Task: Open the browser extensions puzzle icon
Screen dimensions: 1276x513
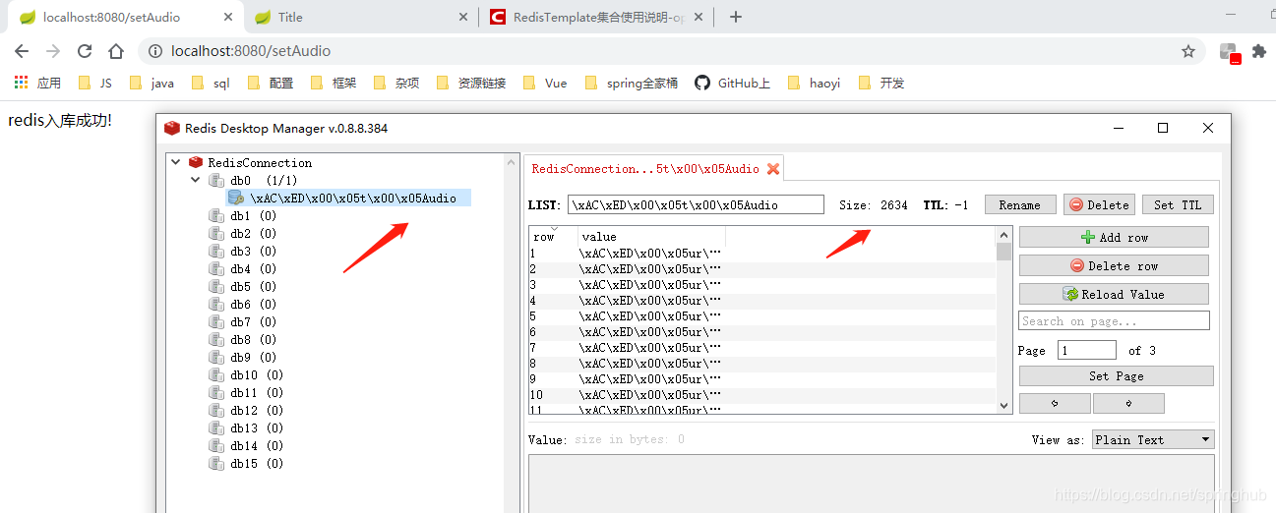Action: point(1258,51)
